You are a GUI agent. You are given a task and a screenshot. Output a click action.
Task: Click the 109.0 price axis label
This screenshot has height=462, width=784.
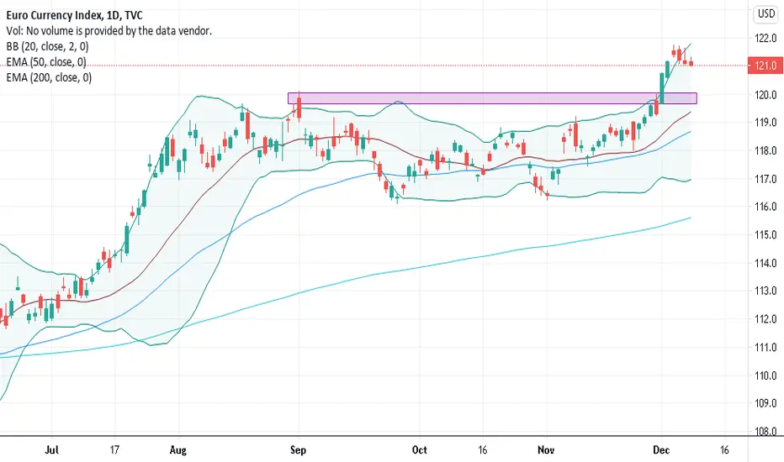click(x=765, y=403)
